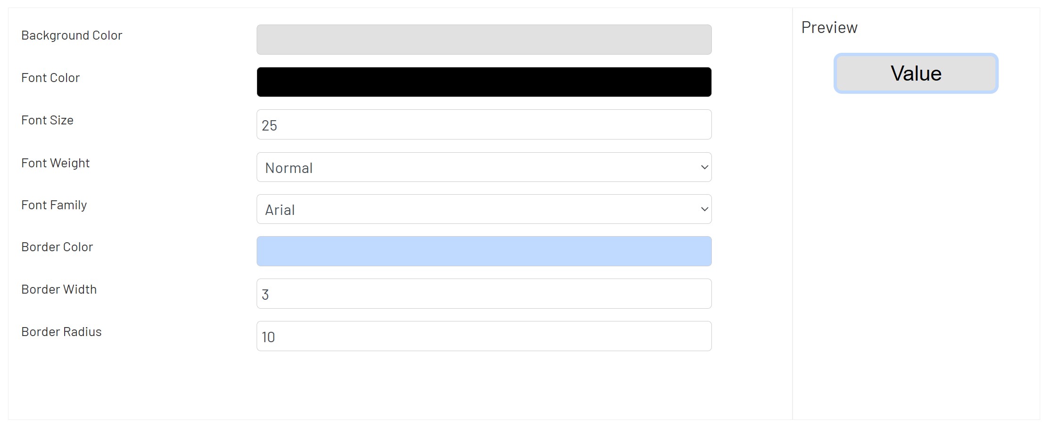Click the Border Width input showing 3
The height and width of the screenshot is (427, 1044).
tap(484, 294)
